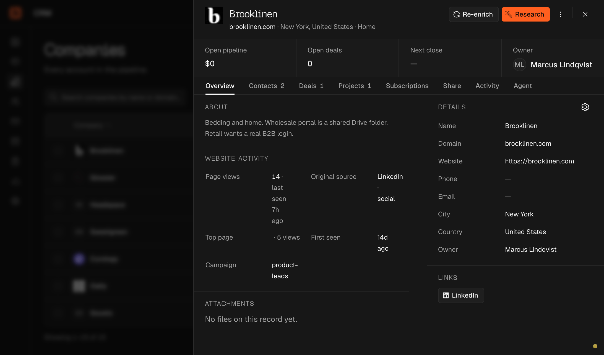Viewport: 604px width, 355px height.
Task: Click the City value New York
Action: pos(519,214)
